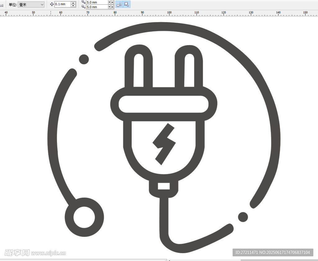Toggle the bounding-box selection button on the right
Screen dimensions: 318x261
point(127,4)
